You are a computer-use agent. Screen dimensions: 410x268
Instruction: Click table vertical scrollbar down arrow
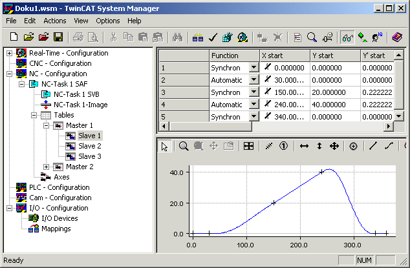[x=399, y=116]
